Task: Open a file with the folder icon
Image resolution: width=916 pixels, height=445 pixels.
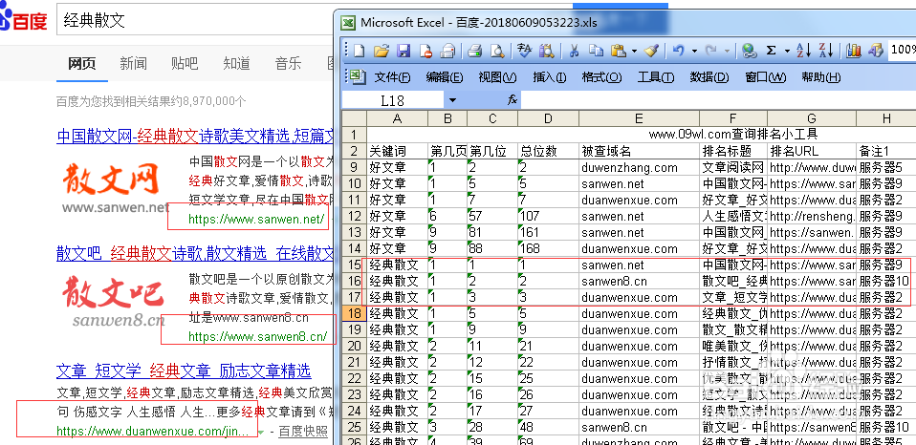Action: 381,51
